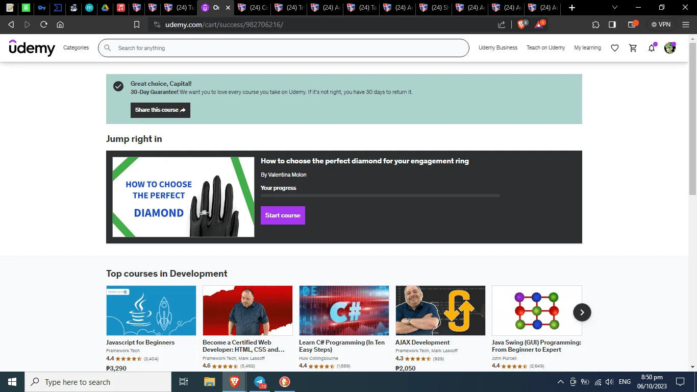
Task: Open the Windows notification center
Action: pyautogui.click(x=680, y=382)
